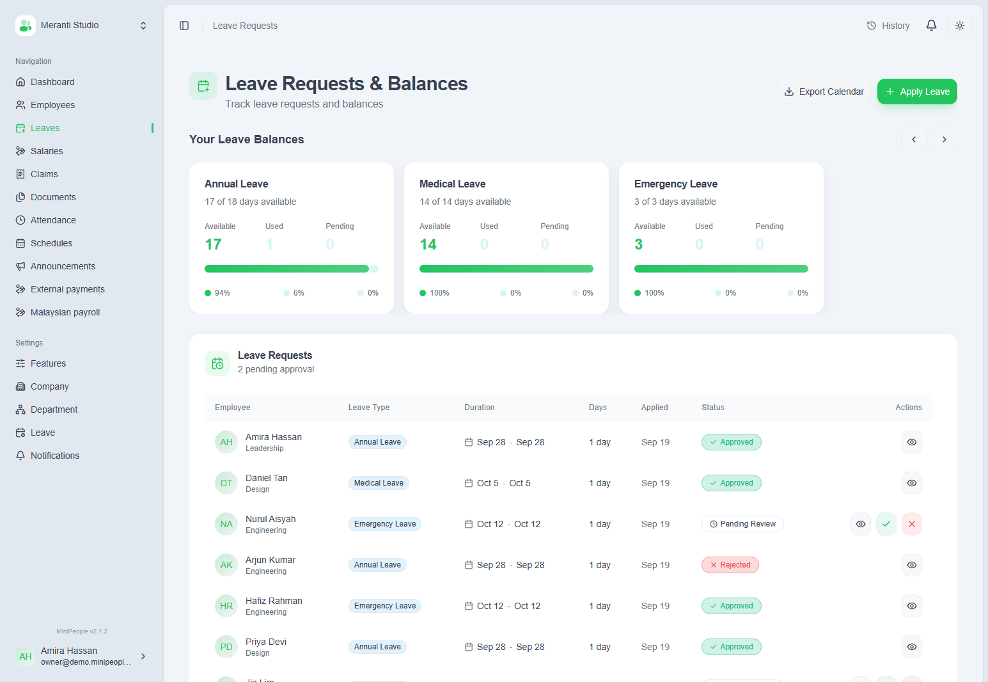Open Notifications settings in sidebar
The height and width of the screenshot is (682, 988).
(x=82, y=456)
